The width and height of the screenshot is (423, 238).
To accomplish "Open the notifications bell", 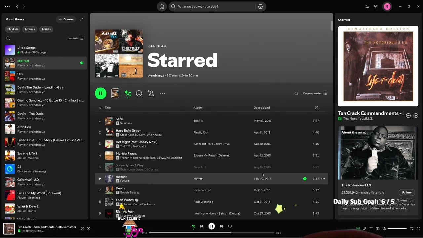I will 367,6.
